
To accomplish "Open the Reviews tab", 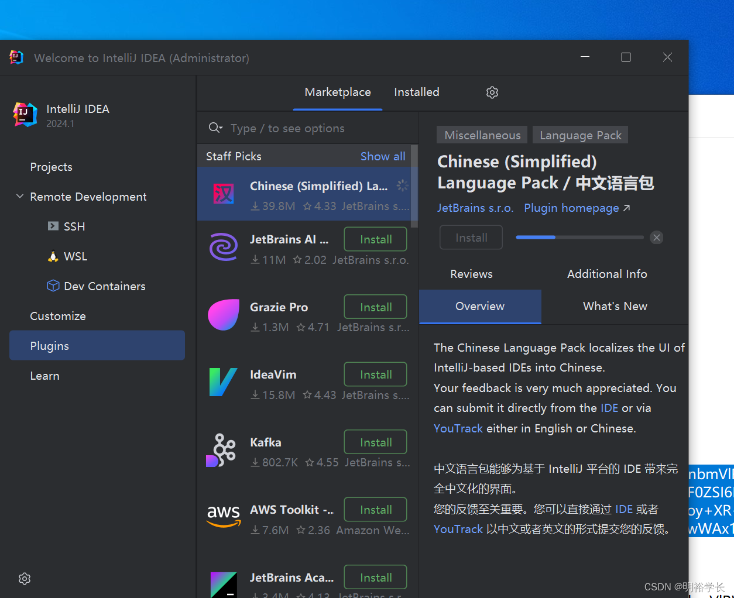I will tap(471, 274).
